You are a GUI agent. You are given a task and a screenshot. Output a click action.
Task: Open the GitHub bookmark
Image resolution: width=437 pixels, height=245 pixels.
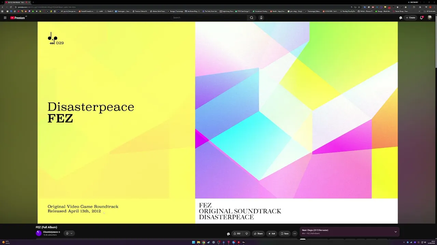(365, 11)
